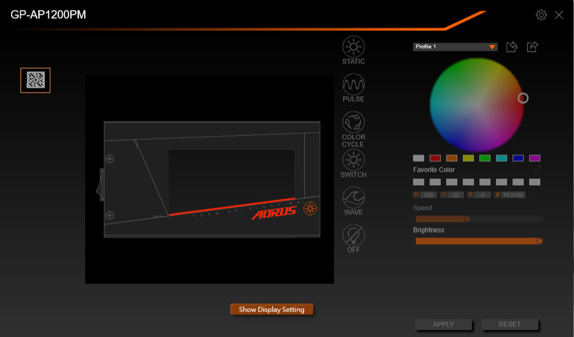Pick the gray preset color swatch
Screen dimensions: 574x337
[x=418, y=158]
